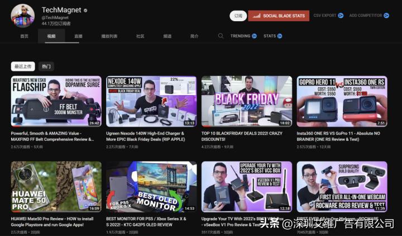
Task: Click the 14:53 duration badge
Action: [189, 209]
